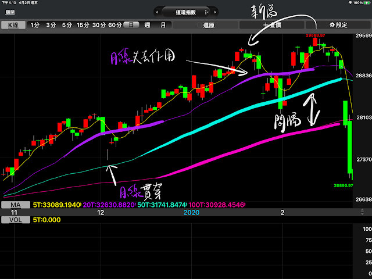
Task: Open 設定 settings with gear icon
Action: pos(338,25)
